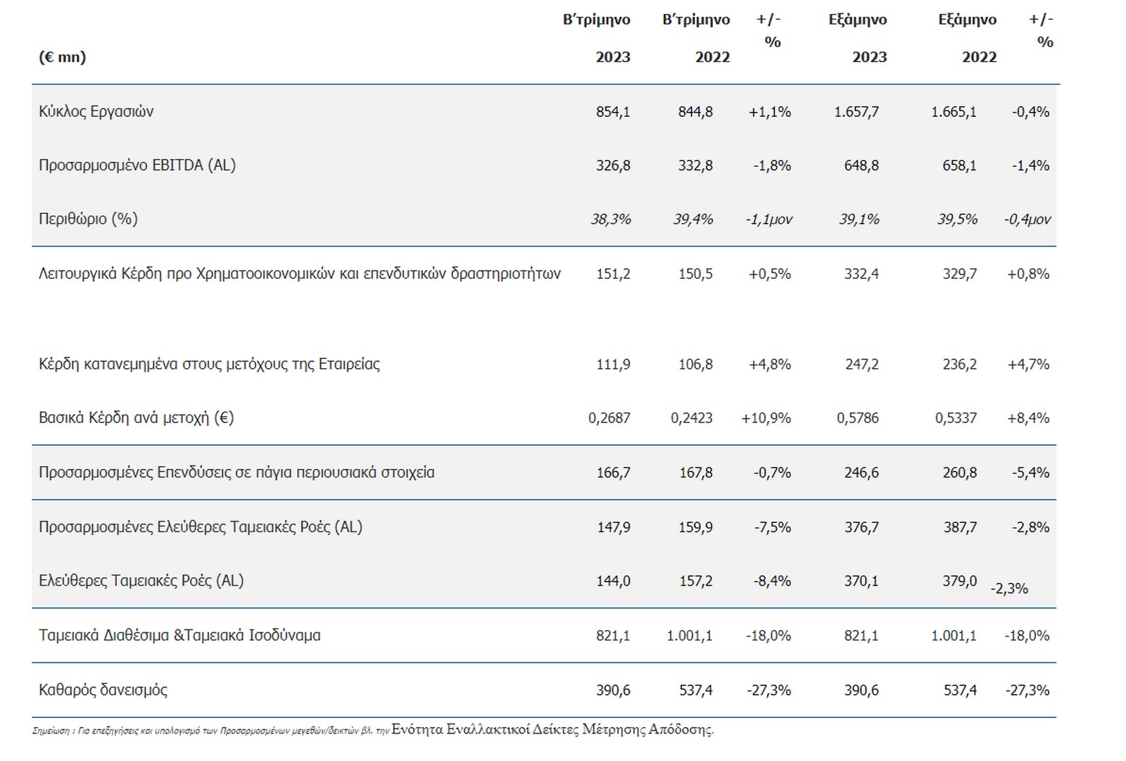Image resolution: width=1126 pixels, height=761 pixels.
Task: Select the Προσαρμοσμένο EBITDA (AL) label
Action: pyautogui.click(x=137, y=165)
